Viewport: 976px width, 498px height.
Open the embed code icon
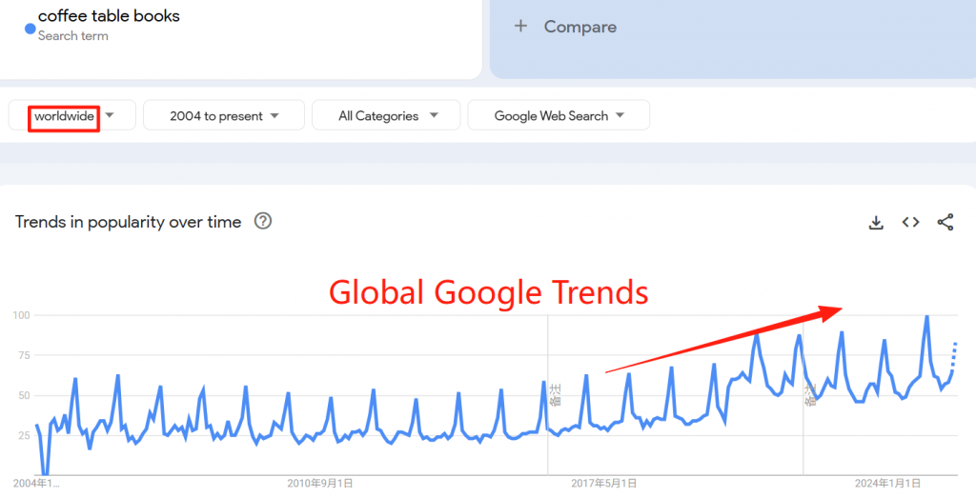point(910,222)
